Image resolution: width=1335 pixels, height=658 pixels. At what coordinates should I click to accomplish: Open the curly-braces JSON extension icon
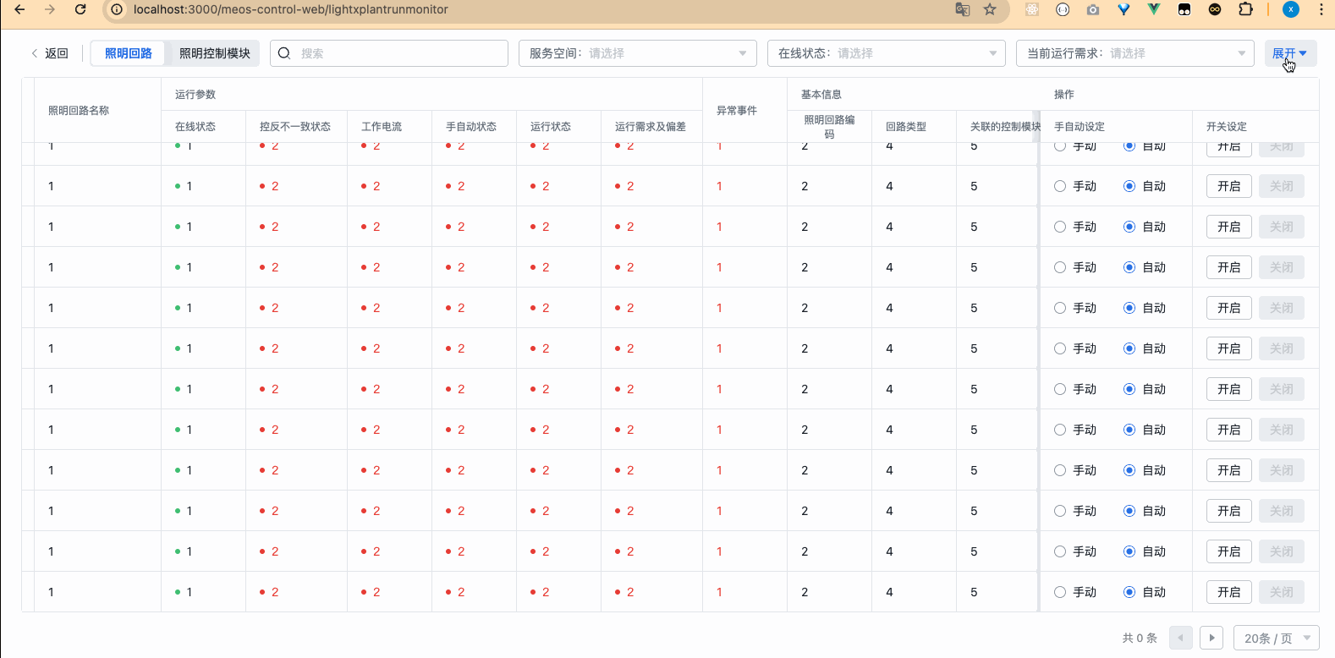(x=1063, y=9)
